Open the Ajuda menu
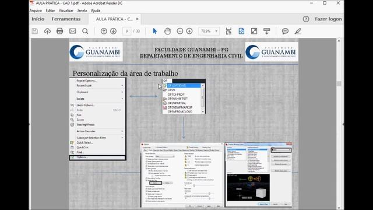The width and height of the screenshot is (373, 210). click(96, 10)
